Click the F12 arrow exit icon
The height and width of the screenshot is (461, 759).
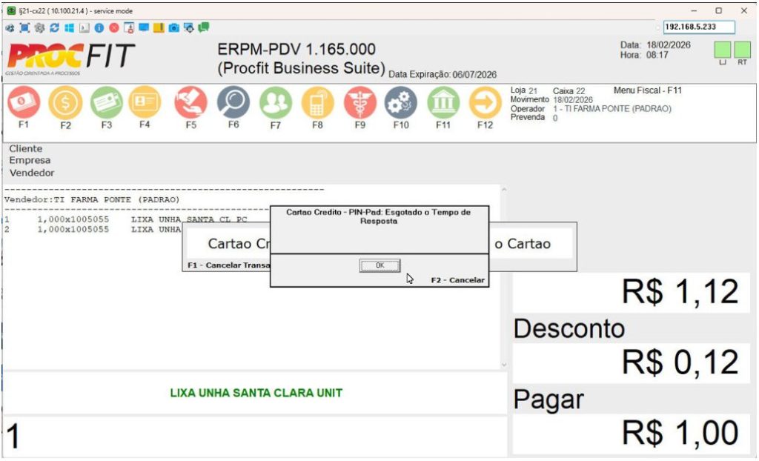[485, 103]
